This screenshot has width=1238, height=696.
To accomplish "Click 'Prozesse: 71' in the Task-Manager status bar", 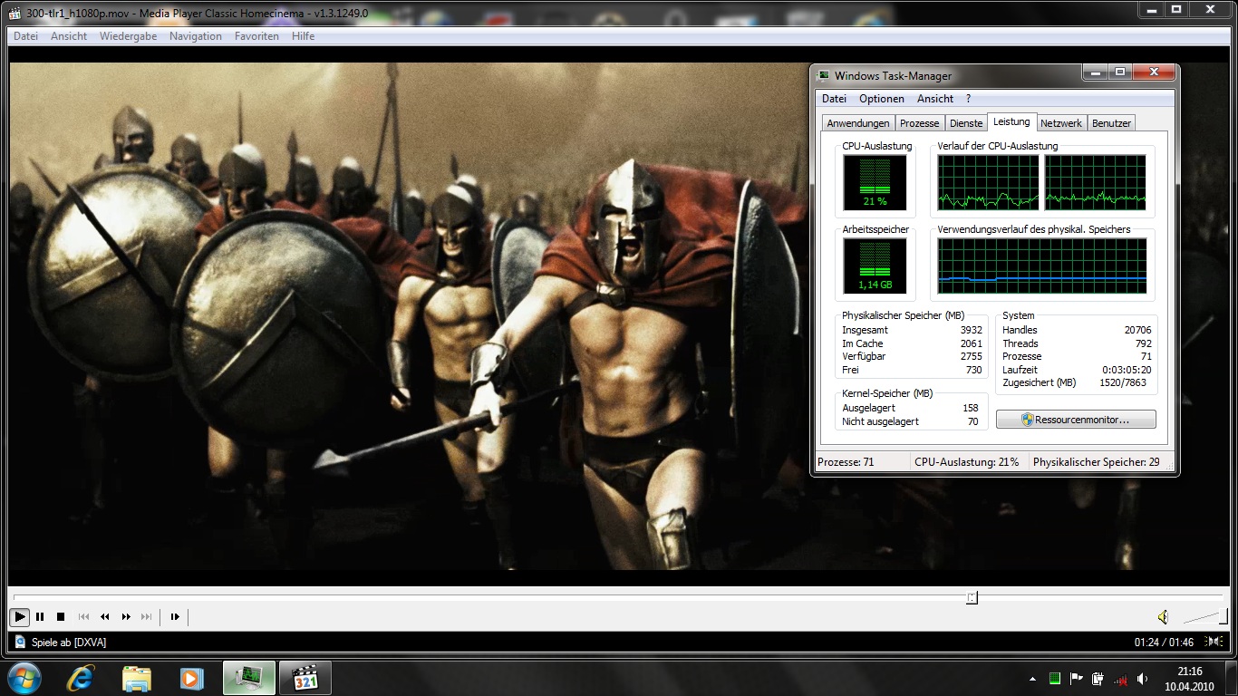I will 846,462.
